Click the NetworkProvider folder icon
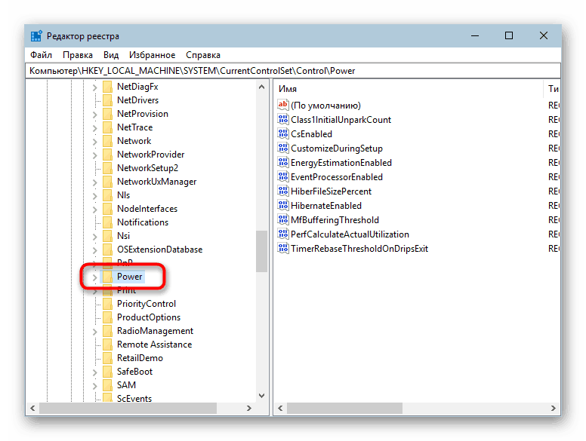586x441 pixels. click(107, 155)
